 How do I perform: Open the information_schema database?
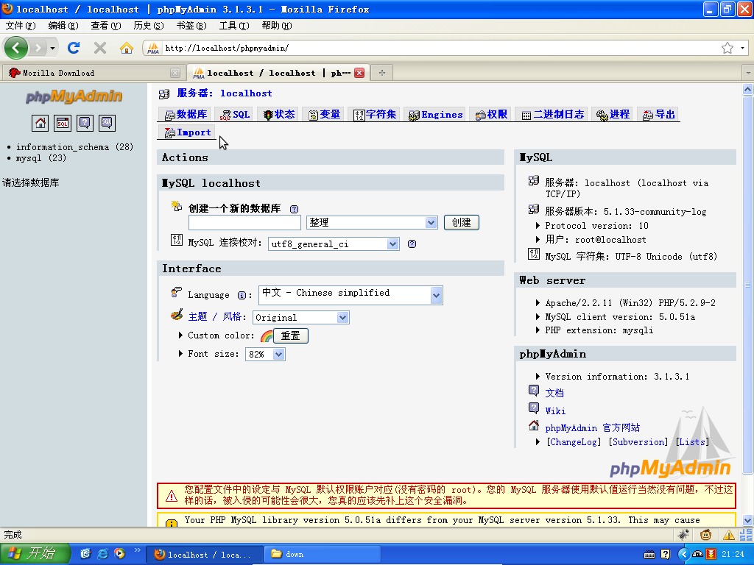[x=74, y=147]
